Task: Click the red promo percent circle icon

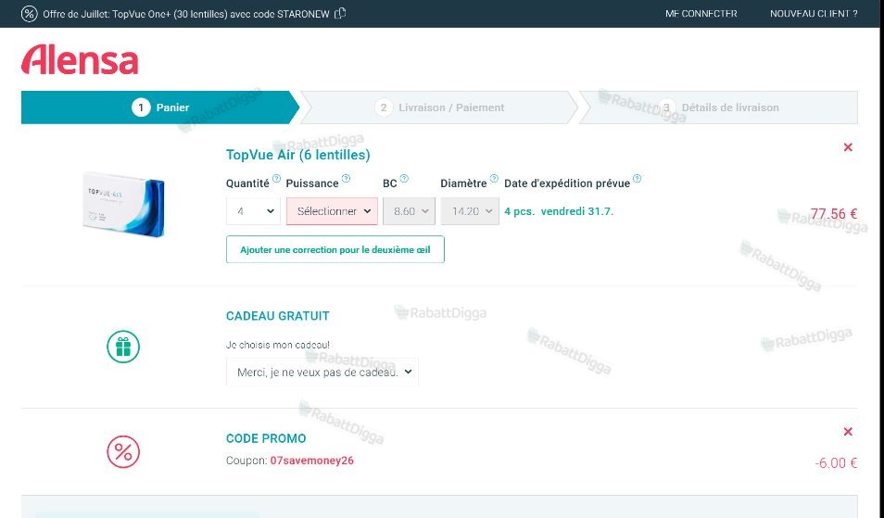Action: (x=123, y=451)
